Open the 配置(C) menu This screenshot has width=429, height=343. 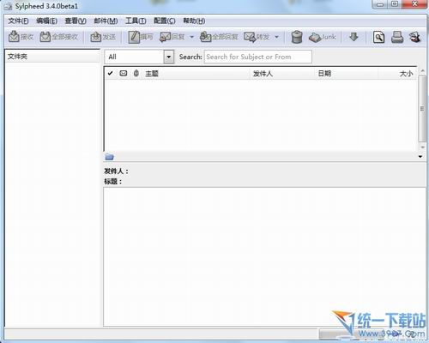165,21
